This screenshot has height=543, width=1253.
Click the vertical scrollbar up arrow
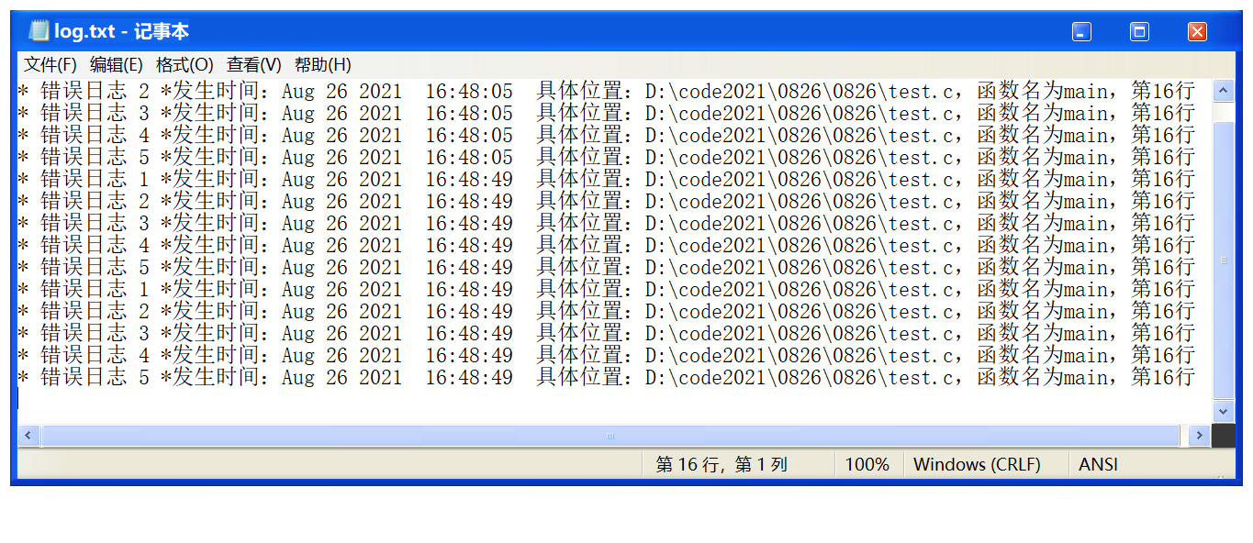(1224, 90)
